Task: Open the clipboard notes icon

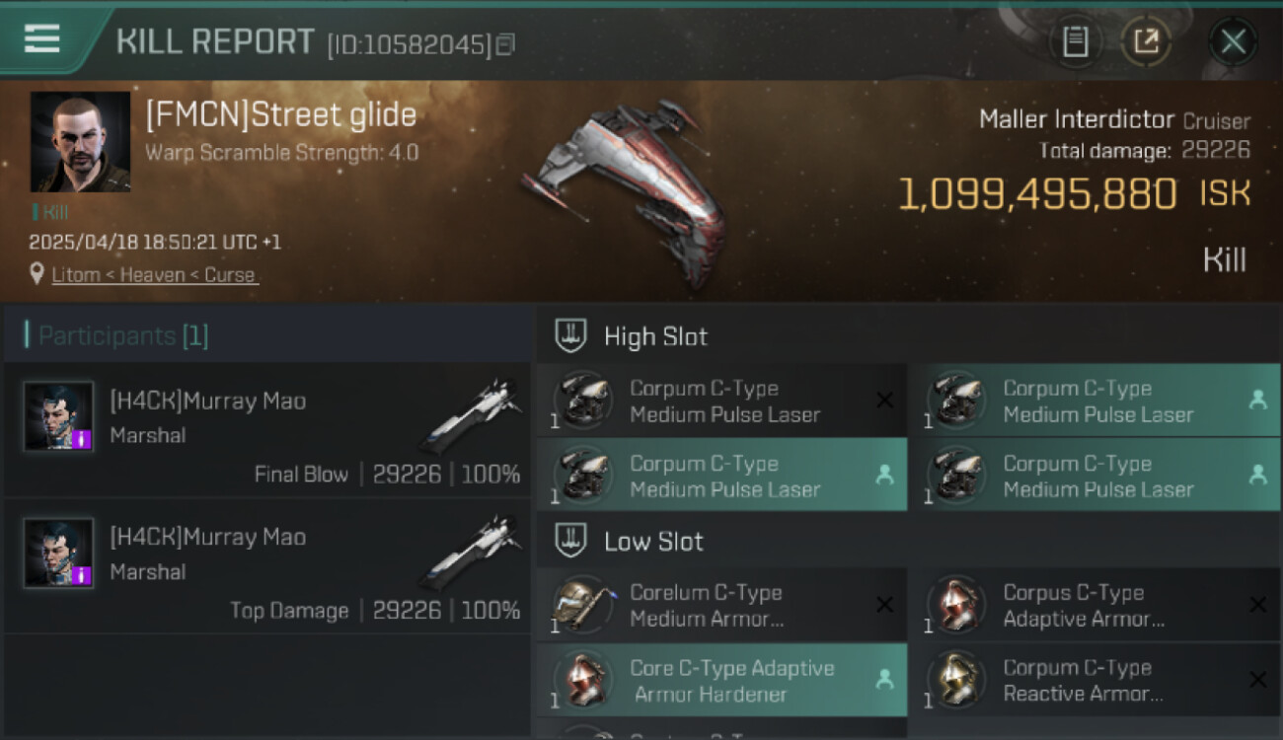Action: (x=1075, y=41)
